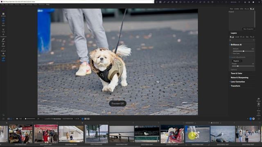This screenshot has width=262, height=147.
Task: Select the Retouch tool
Action: tap(3, 50)
